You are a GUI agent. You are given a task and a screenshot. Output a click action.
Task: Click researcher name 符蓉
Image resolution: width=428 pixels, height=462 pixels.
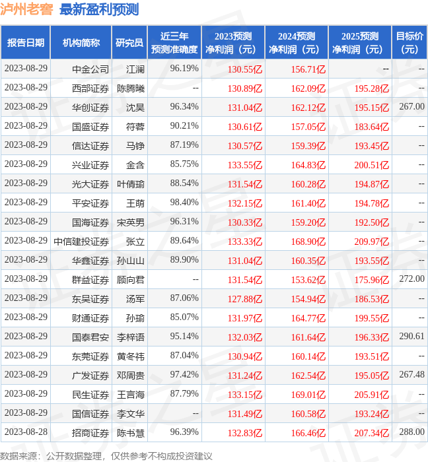(135, 127)
